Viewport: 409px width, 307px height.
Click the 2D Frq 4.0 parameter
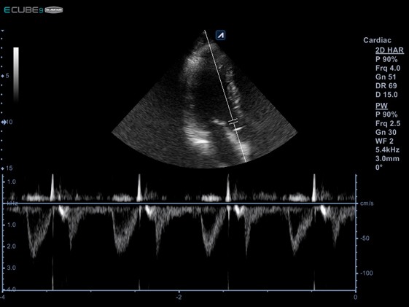tap(388, 68)
